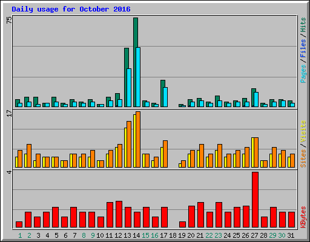Click the orange Visits bar for day 13
The height and width of the screenshot is (242, 310).
[x=129, y=144]
